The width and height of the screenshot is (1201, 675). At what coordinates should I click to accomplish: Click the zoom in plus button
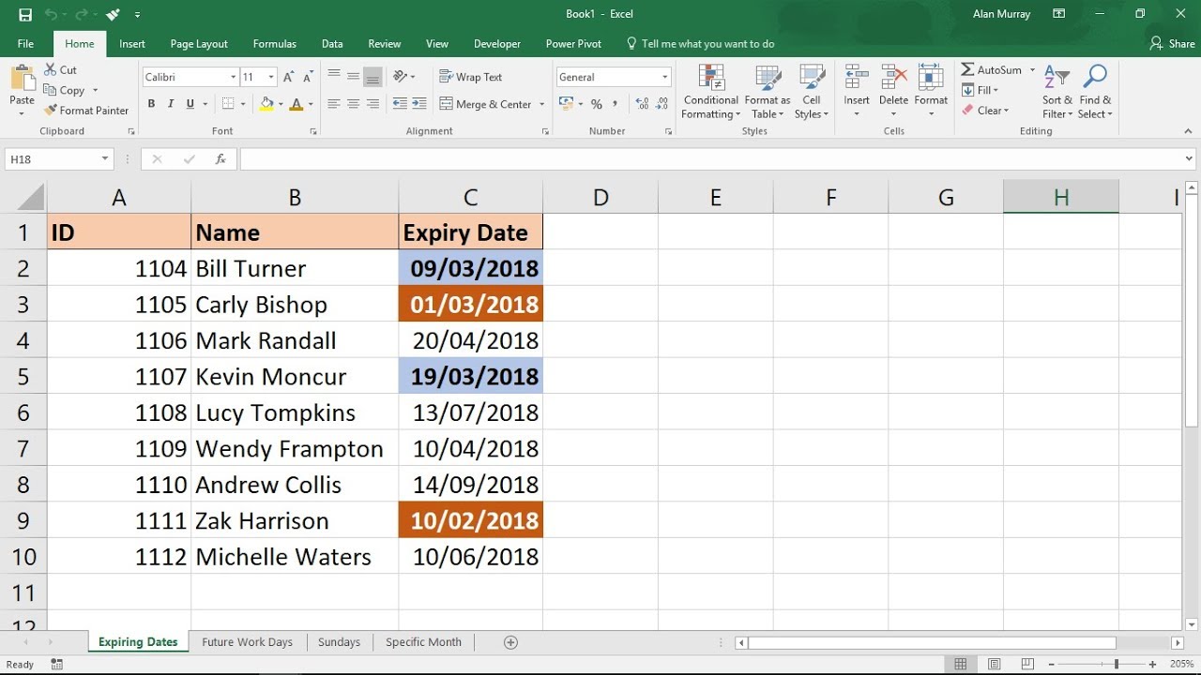[1152, 665]
